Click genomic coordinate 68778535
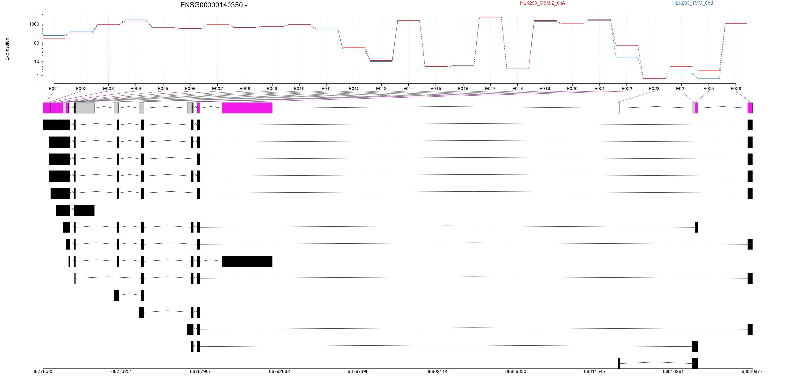788x377 pixels. point(43,371)
